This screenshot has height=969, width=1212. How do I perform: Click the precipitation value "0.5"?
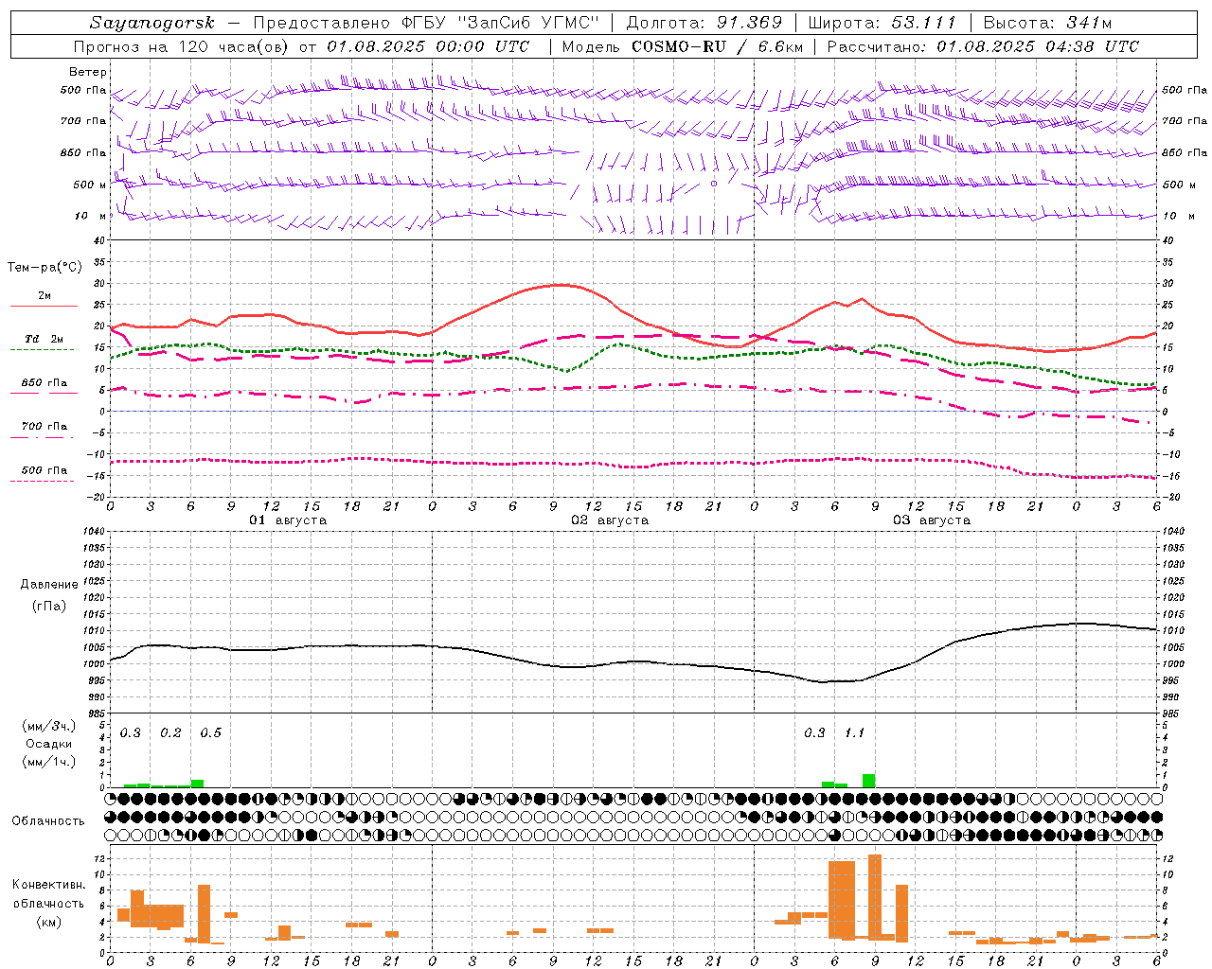(x=210, y=733)
